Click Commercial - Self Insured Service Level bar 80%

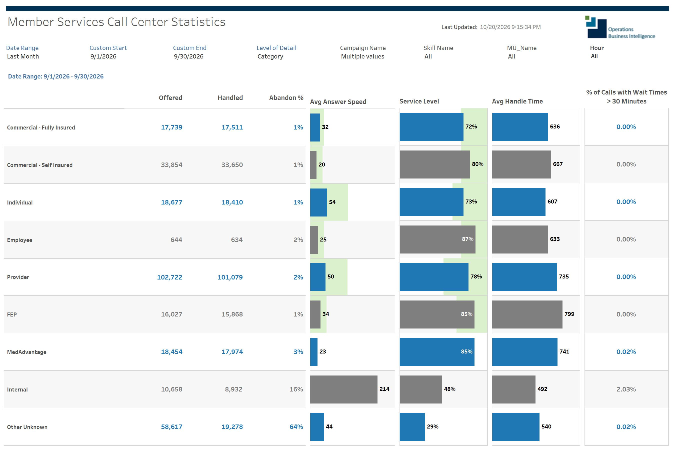point(435,164)
